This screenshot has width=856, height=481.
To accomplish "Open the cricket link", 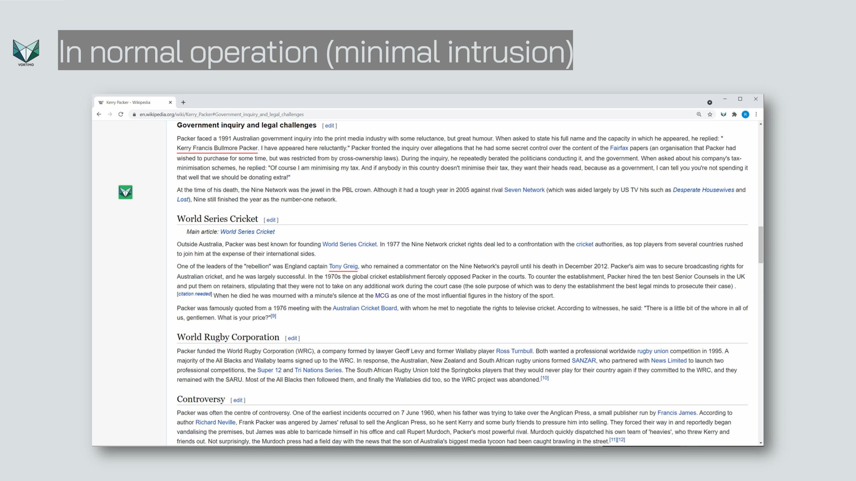I will pyautogui.click(x=584, y=244).
